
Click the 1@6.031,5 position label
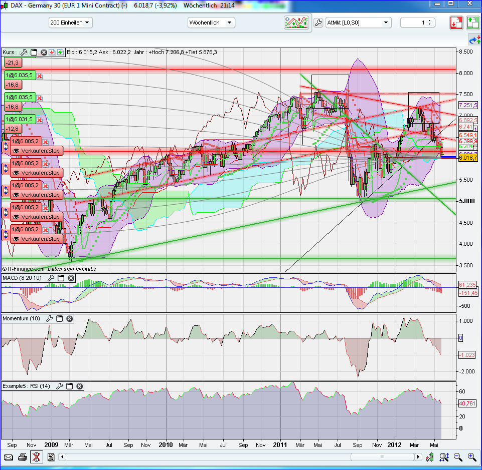click(20, 119)
